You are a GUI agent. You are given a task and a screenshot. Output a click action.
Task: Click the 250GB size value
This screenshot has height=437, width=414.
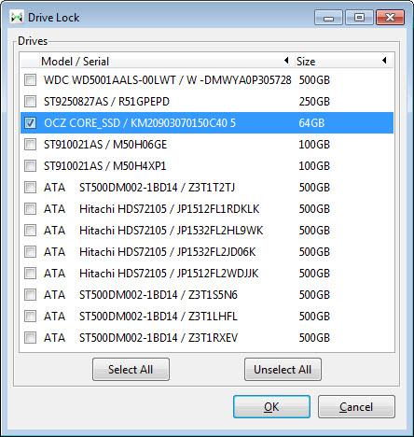[x=314, y=102]
